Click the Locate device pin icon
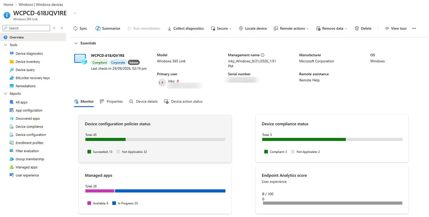Image resolution: width=429 pixels, height=217 pixels. coord(241,29)
